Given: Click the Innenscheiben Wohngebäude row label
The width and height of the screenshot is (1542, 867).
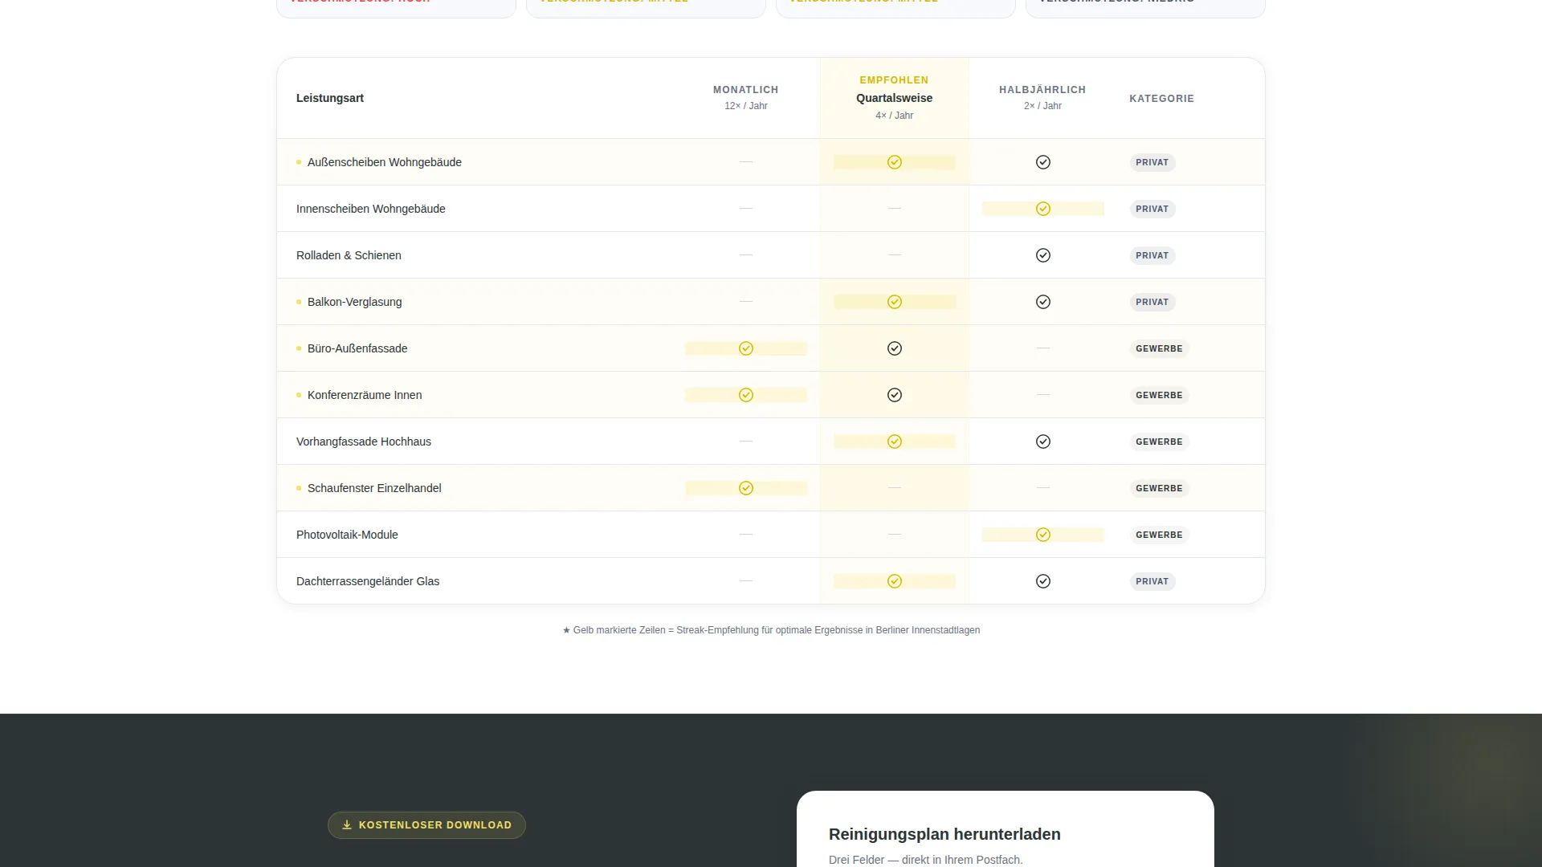Looking at the screenshot, I should click(x=370, y=209).
